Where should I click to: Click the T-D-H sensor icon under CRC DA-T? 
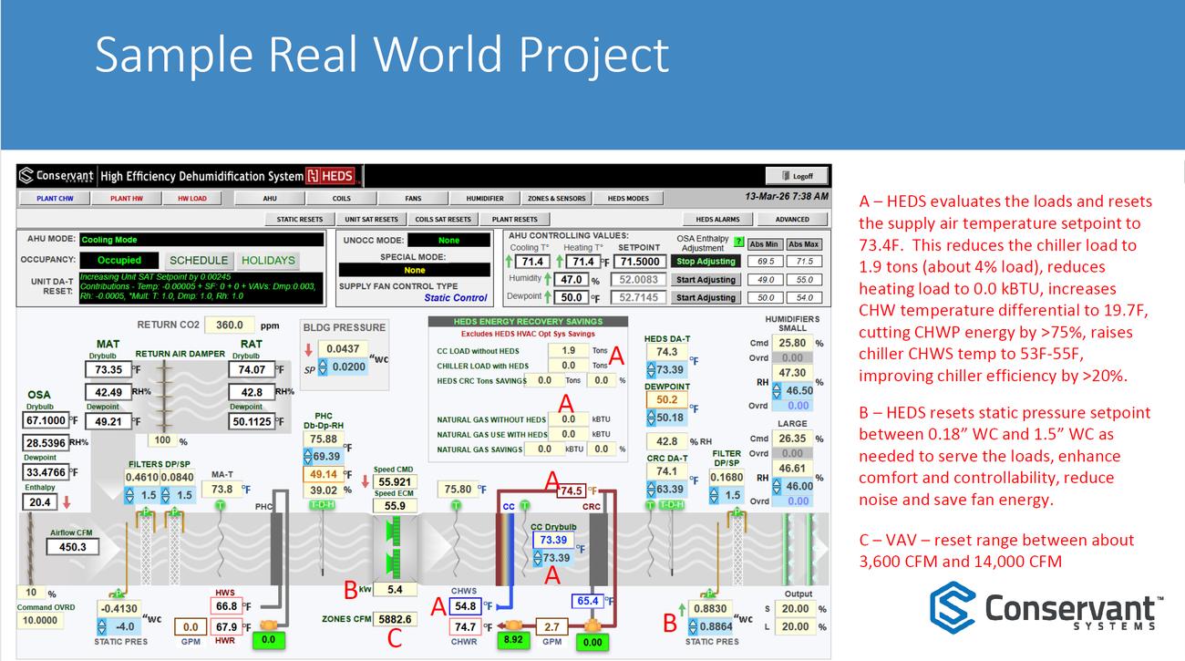[x=672, y=505]
